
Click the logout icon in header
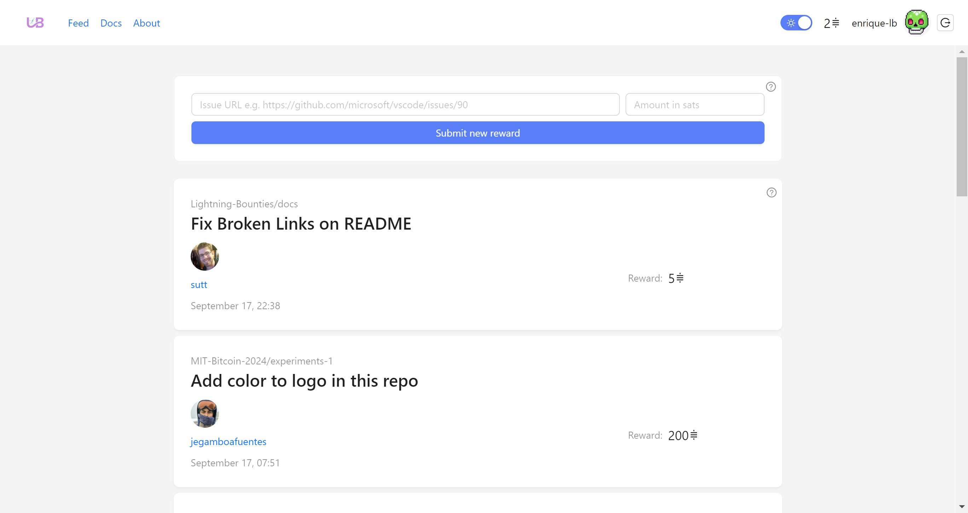coord(945,23)
